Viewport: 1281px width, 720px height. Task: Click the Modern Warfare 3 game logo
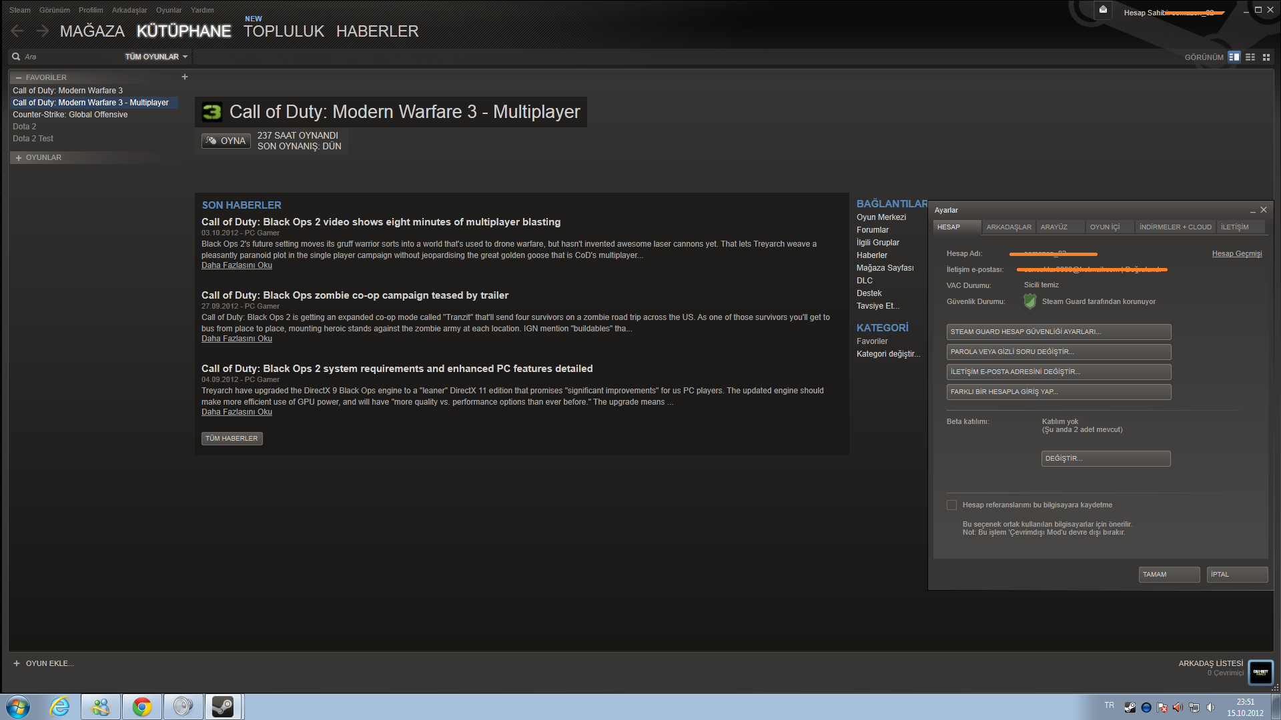pos(212,112)
